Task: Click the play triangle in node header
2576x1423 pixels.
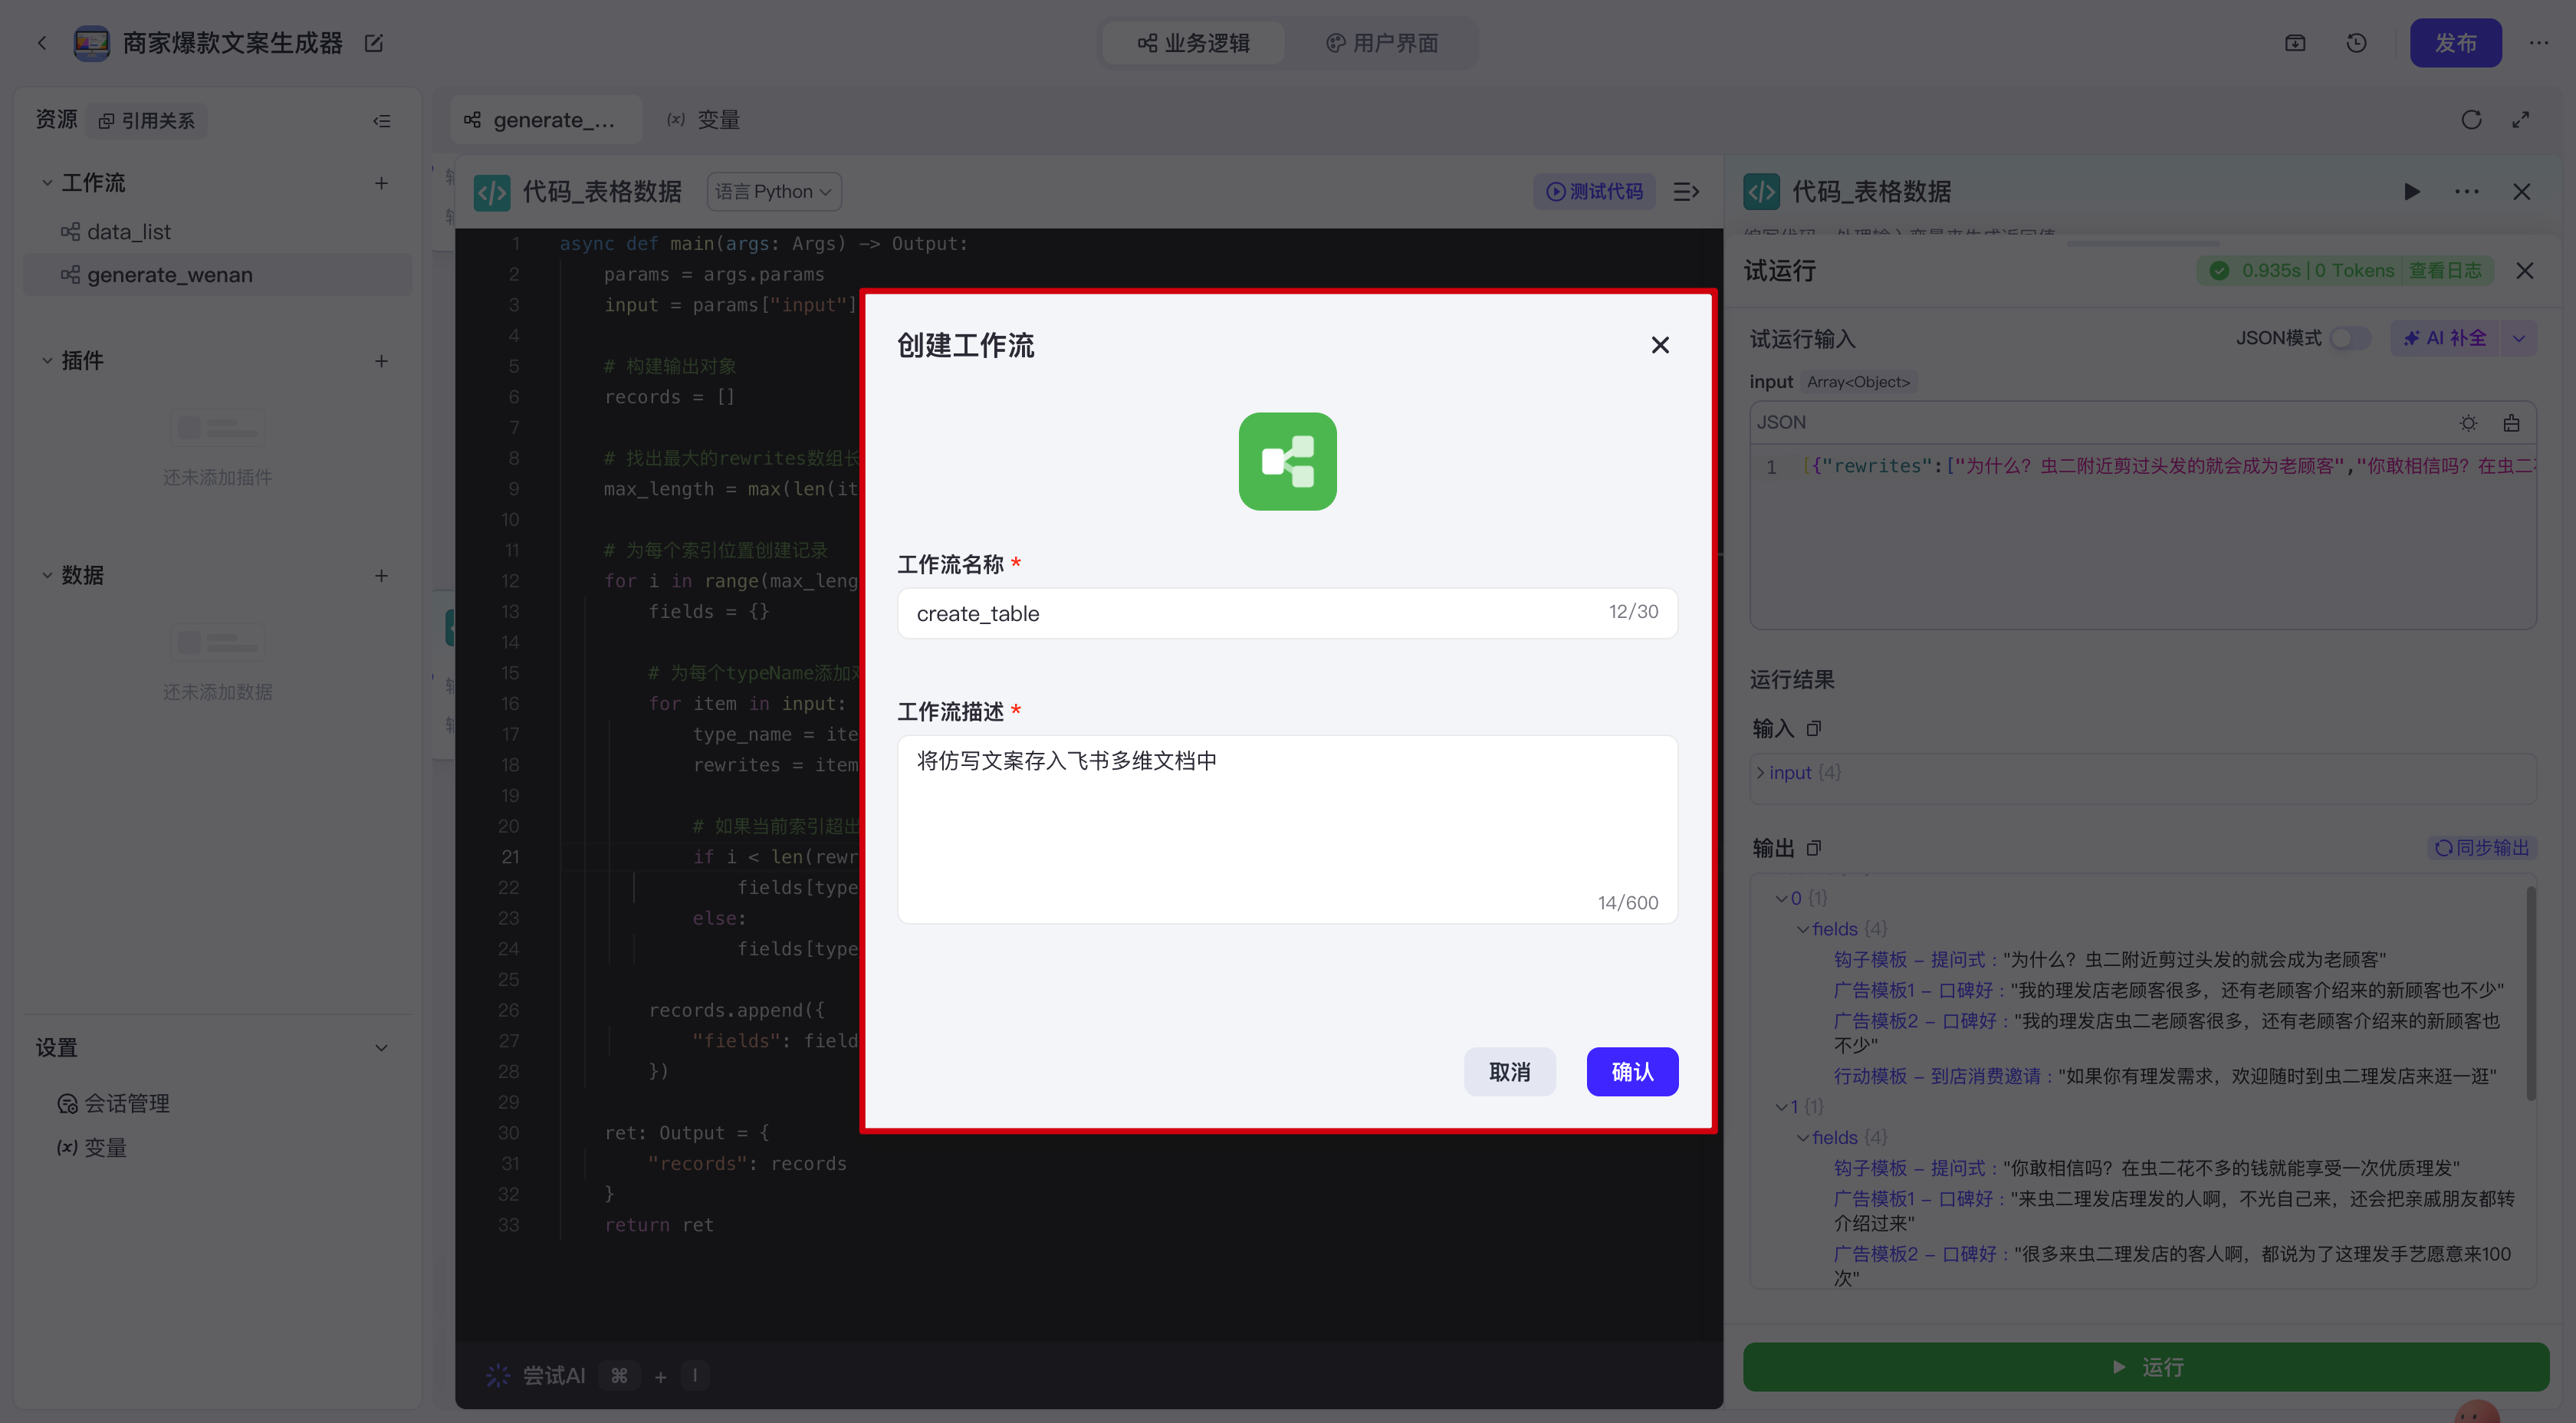Action: pos(2411,191)
